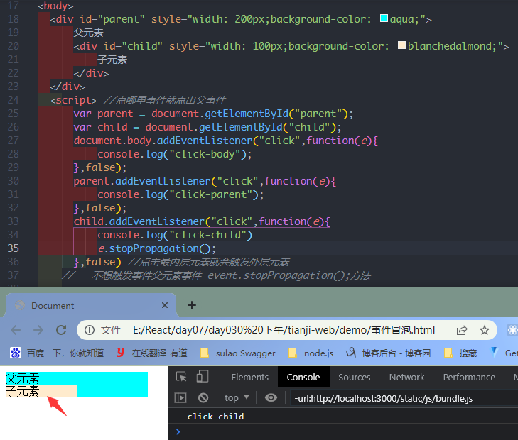Open 在线翻译_有道 bookmark
Viewport: 518px width, 440px height.
[x=152, y=353]
